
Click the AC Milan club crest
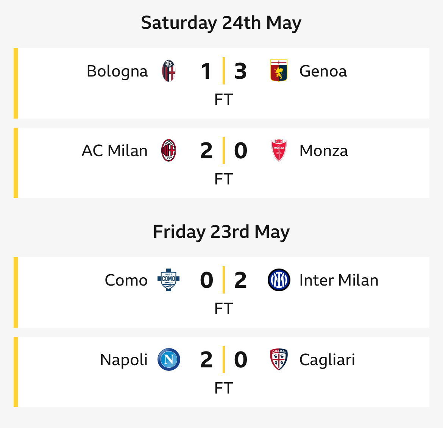click(x=168, y=150)
